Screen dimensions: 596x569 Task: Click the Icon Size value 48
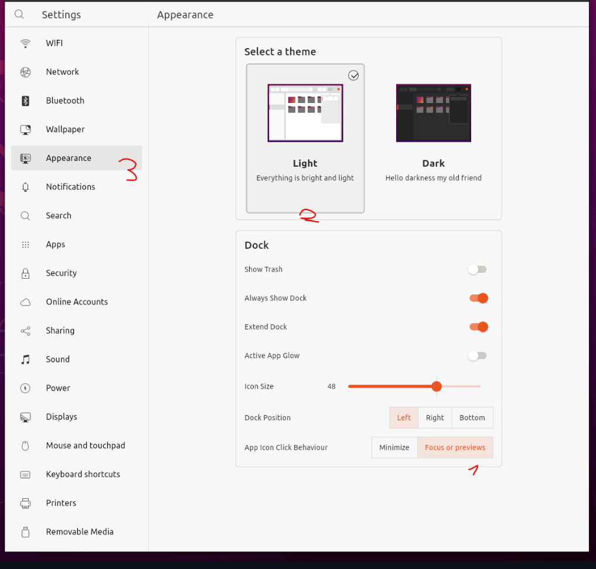(x=332, y=386)
